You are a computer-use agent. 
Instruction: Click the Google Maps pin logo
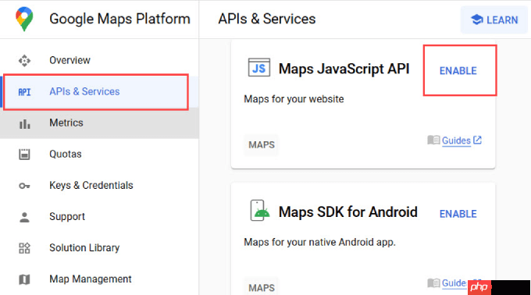(x=24, y=19)
